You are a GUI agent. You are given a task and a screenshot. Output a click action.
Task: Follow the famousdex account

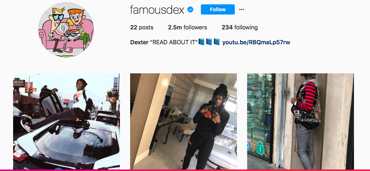pos(218,9)
